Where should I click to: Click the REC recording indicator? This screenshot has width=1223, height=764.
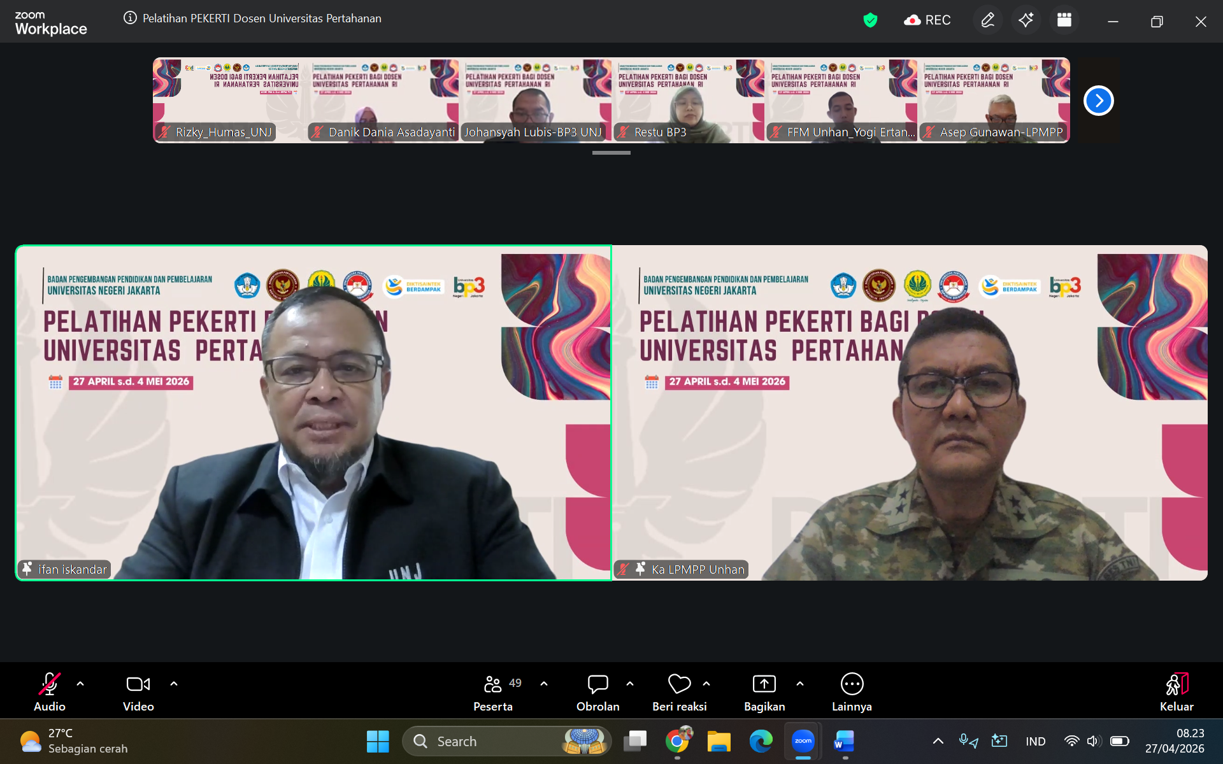(927, 20)
